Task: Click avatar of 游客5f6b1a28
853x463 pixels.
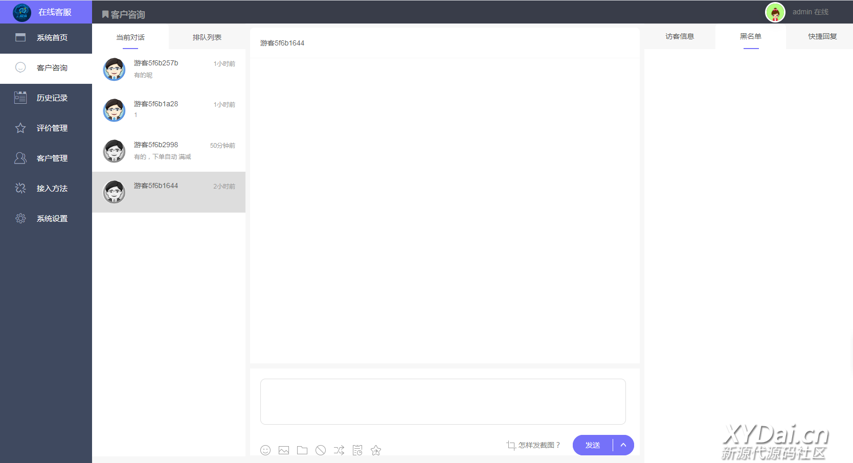Action: pyautogui.click(x=114, y=110)
